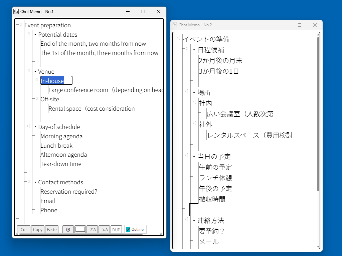Click the down-arrow A toolbar button

point(104,229)
